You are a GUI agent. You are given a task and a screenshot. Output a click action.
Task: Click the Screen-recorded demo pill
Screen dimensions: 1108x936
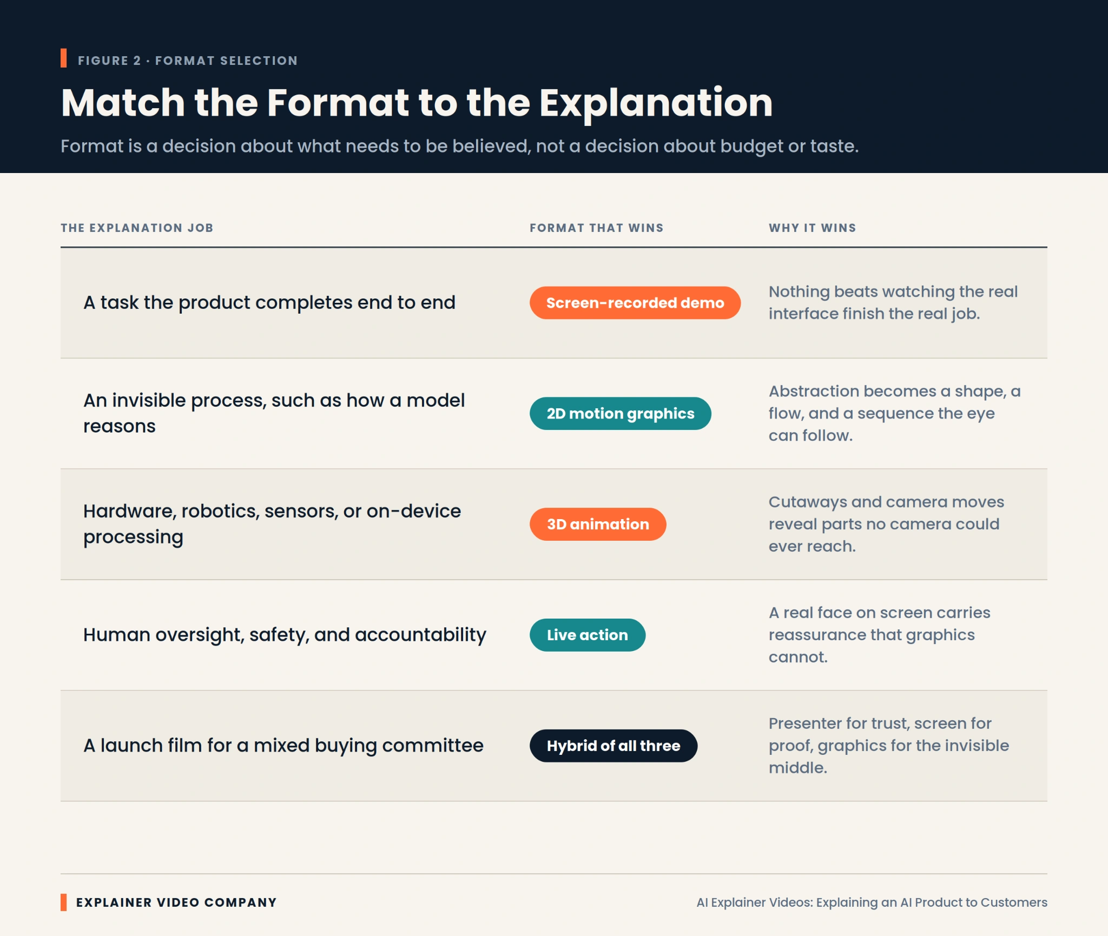click(635, 303)
